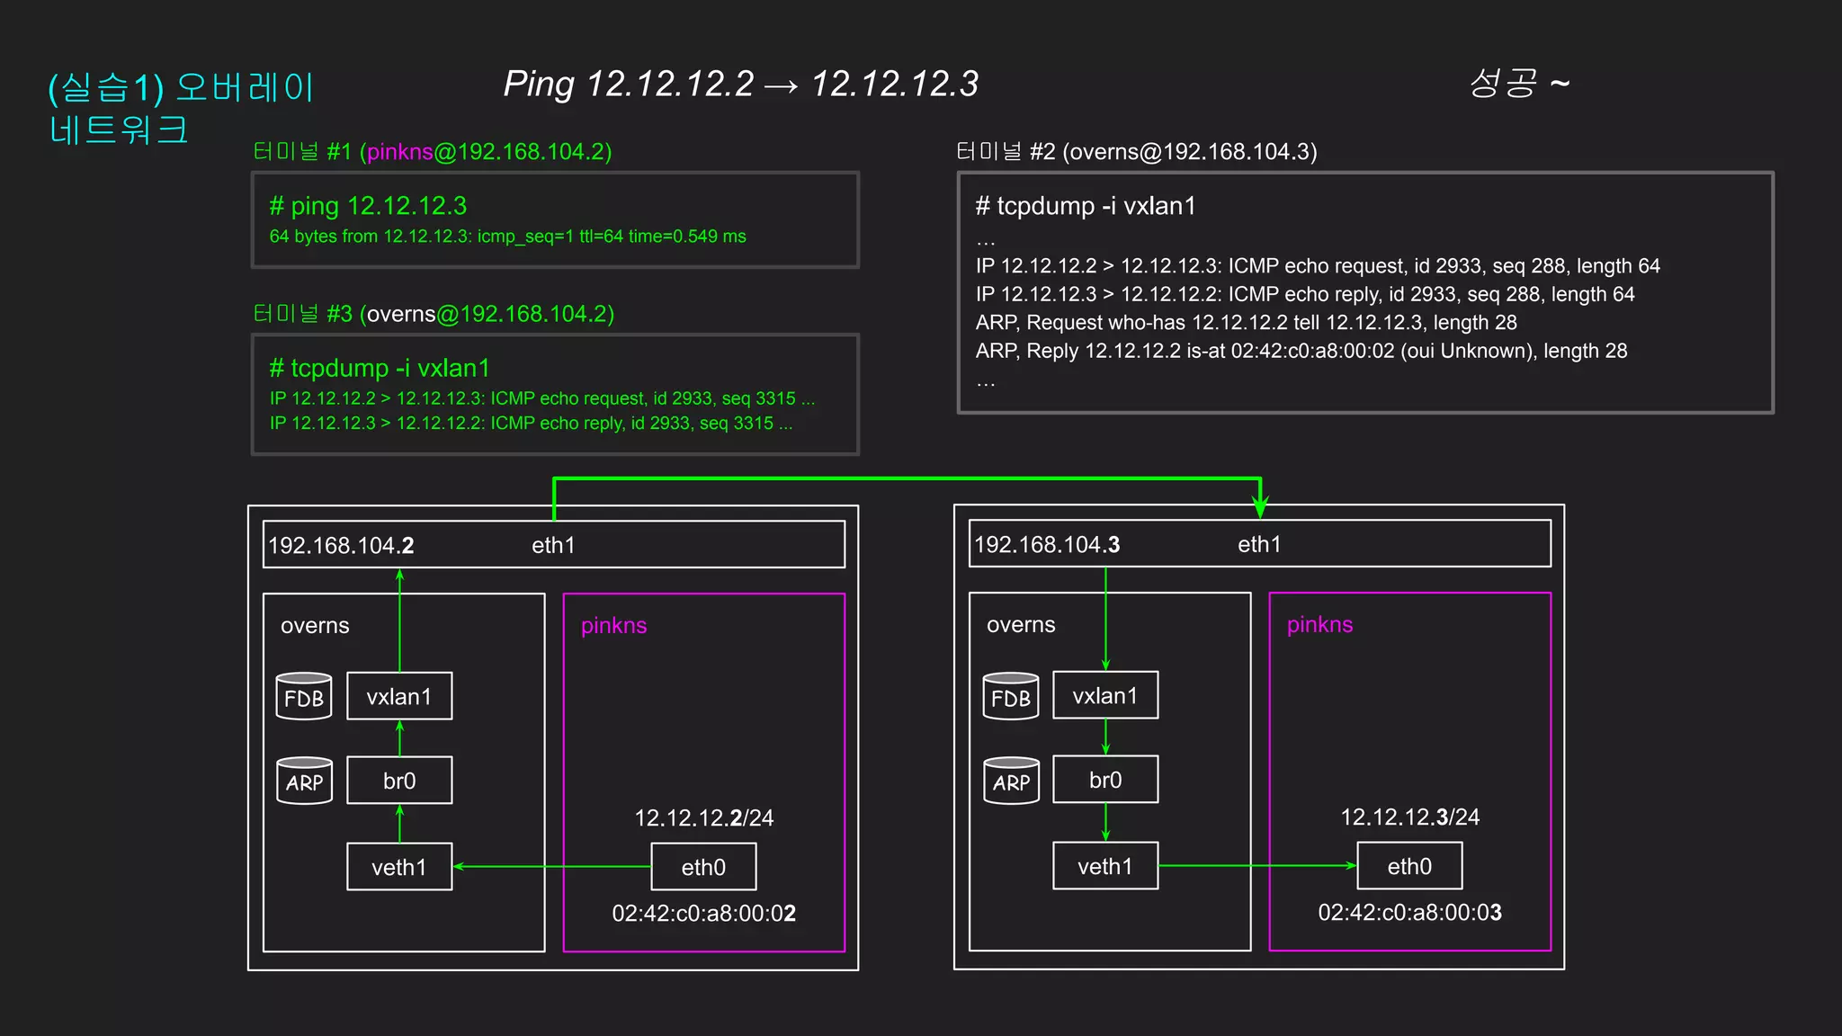Click the vxlan1 box on right host
Image resolution: width=1842 pixels, height=1036 pixels.
click(x=1105, y=696)
